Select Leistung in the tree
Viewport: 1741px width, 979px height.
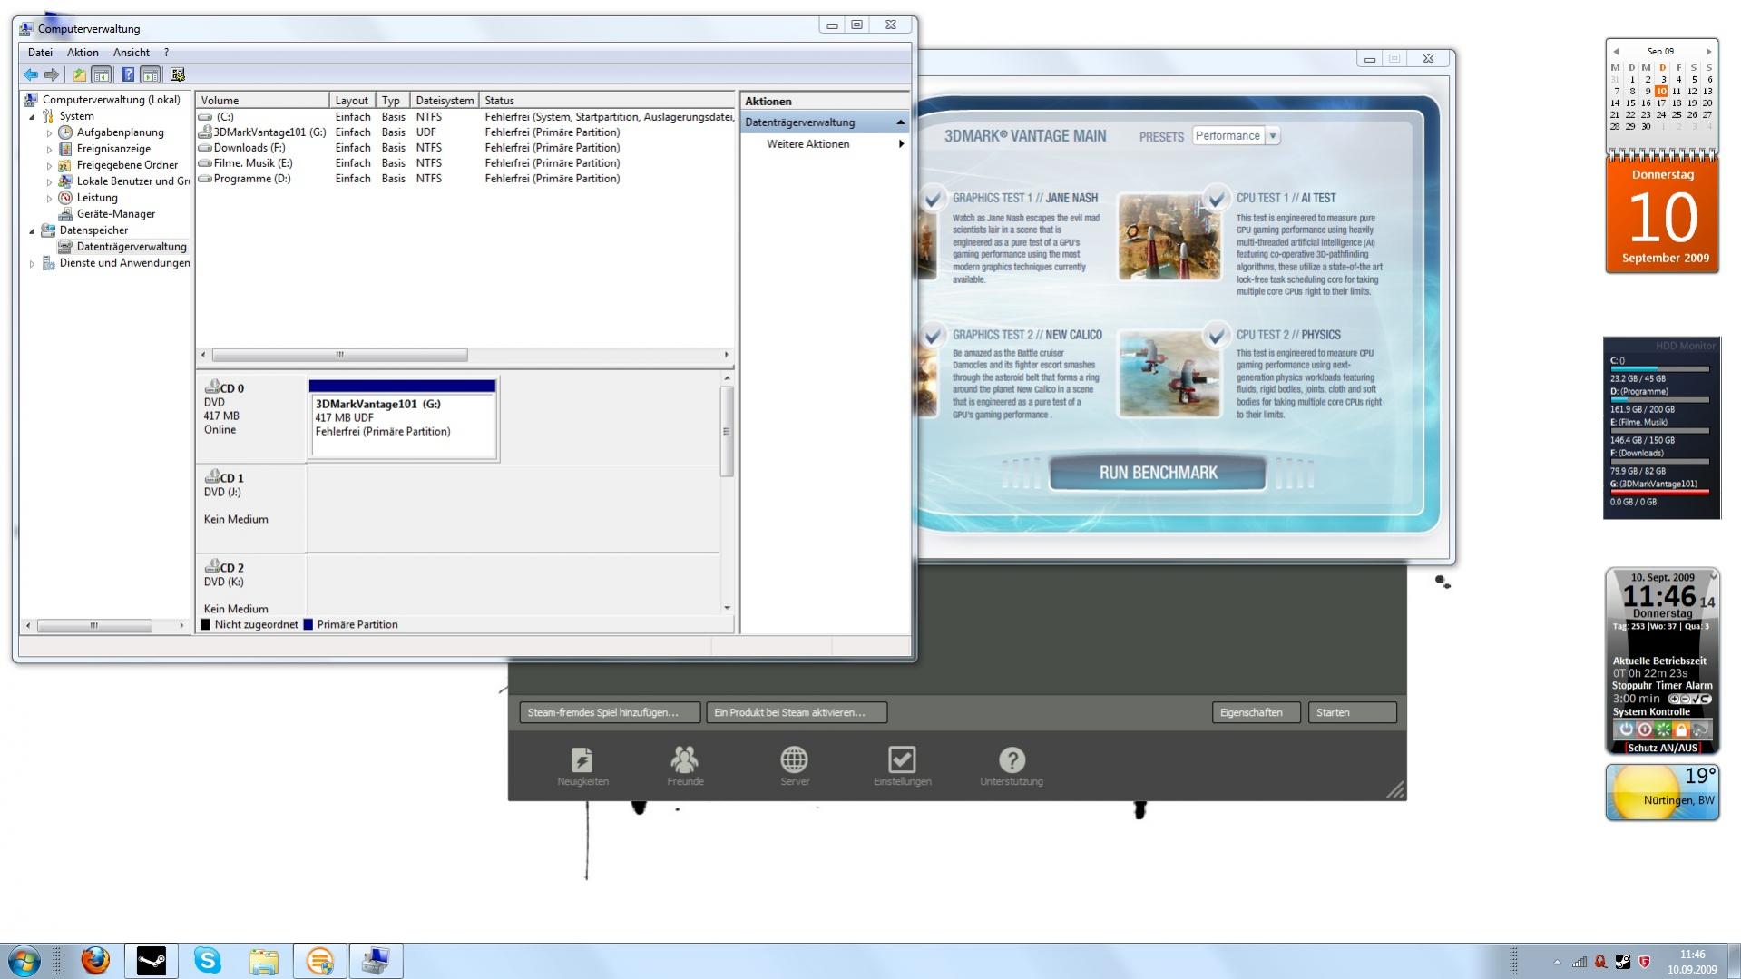[97, 198]
